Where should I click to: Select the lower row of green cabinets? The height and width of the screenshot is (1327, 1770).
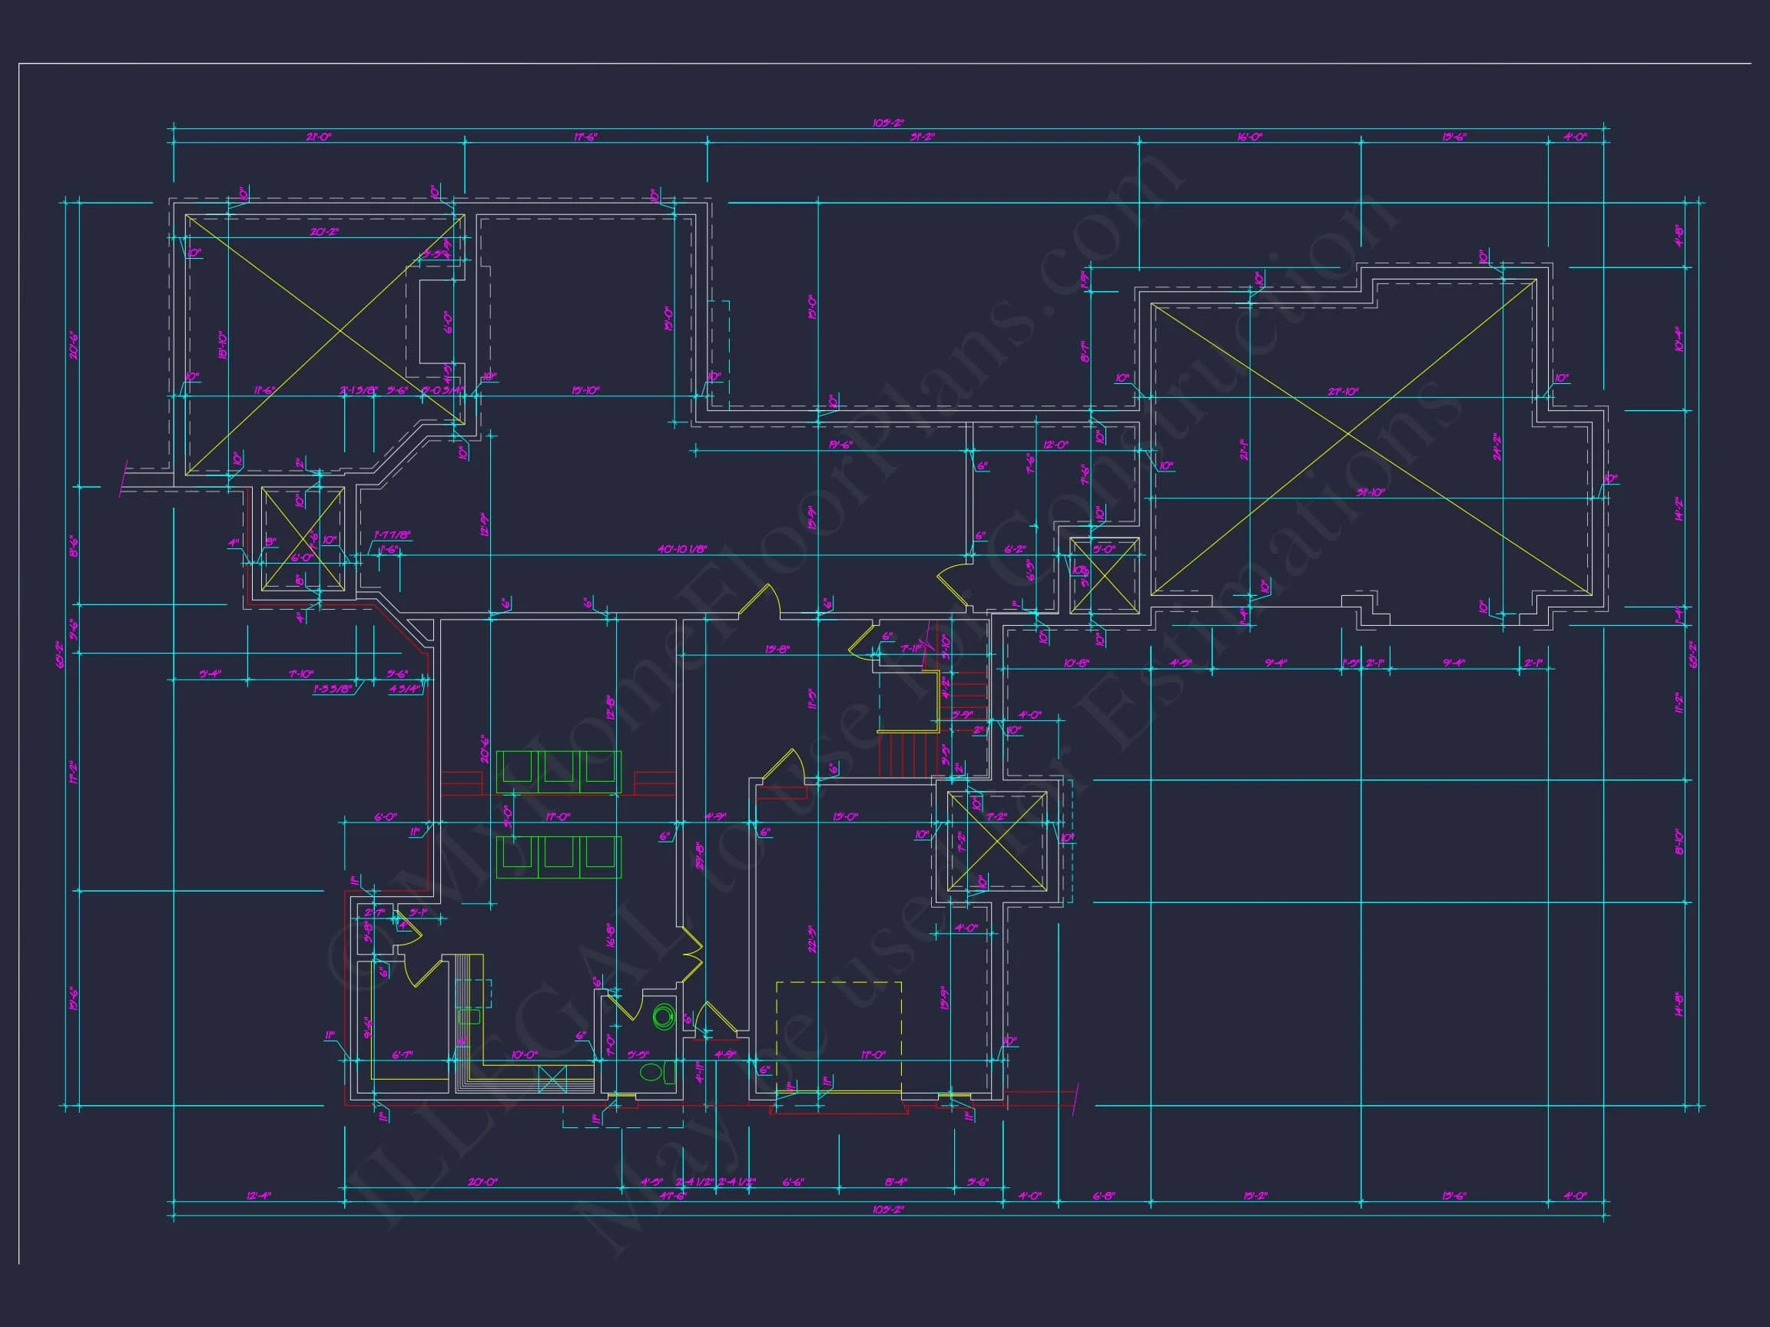click(558, 857)
